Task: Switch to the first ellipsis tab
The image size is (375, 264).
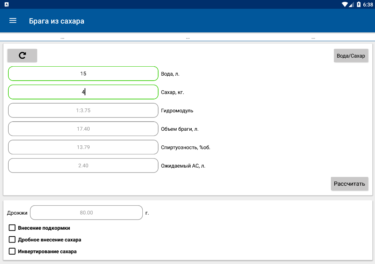Action: click(x=62, y=38)
